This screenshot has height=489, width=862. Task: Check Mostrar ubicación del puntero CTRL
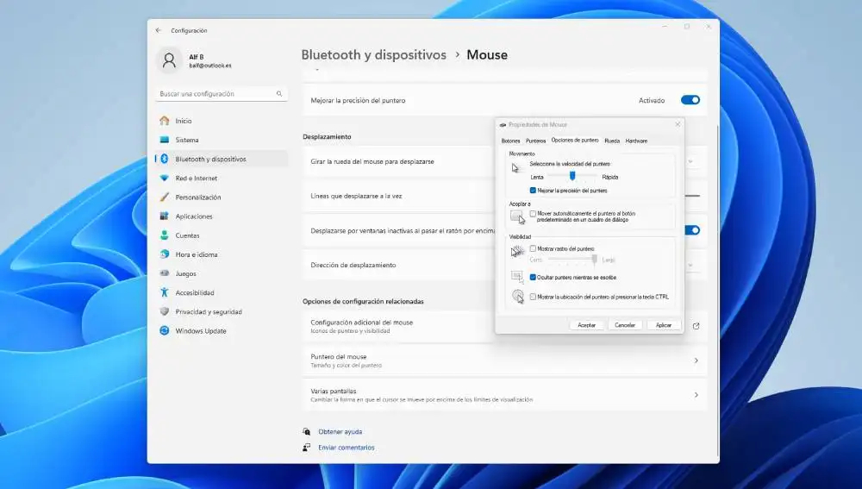533,297
